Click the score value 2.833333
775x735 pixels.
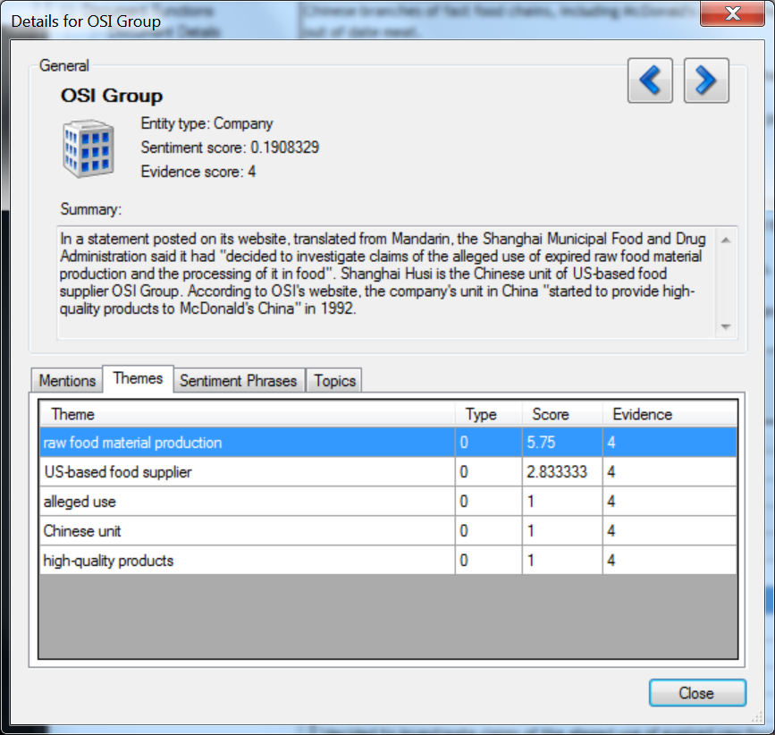pos(557,472)
